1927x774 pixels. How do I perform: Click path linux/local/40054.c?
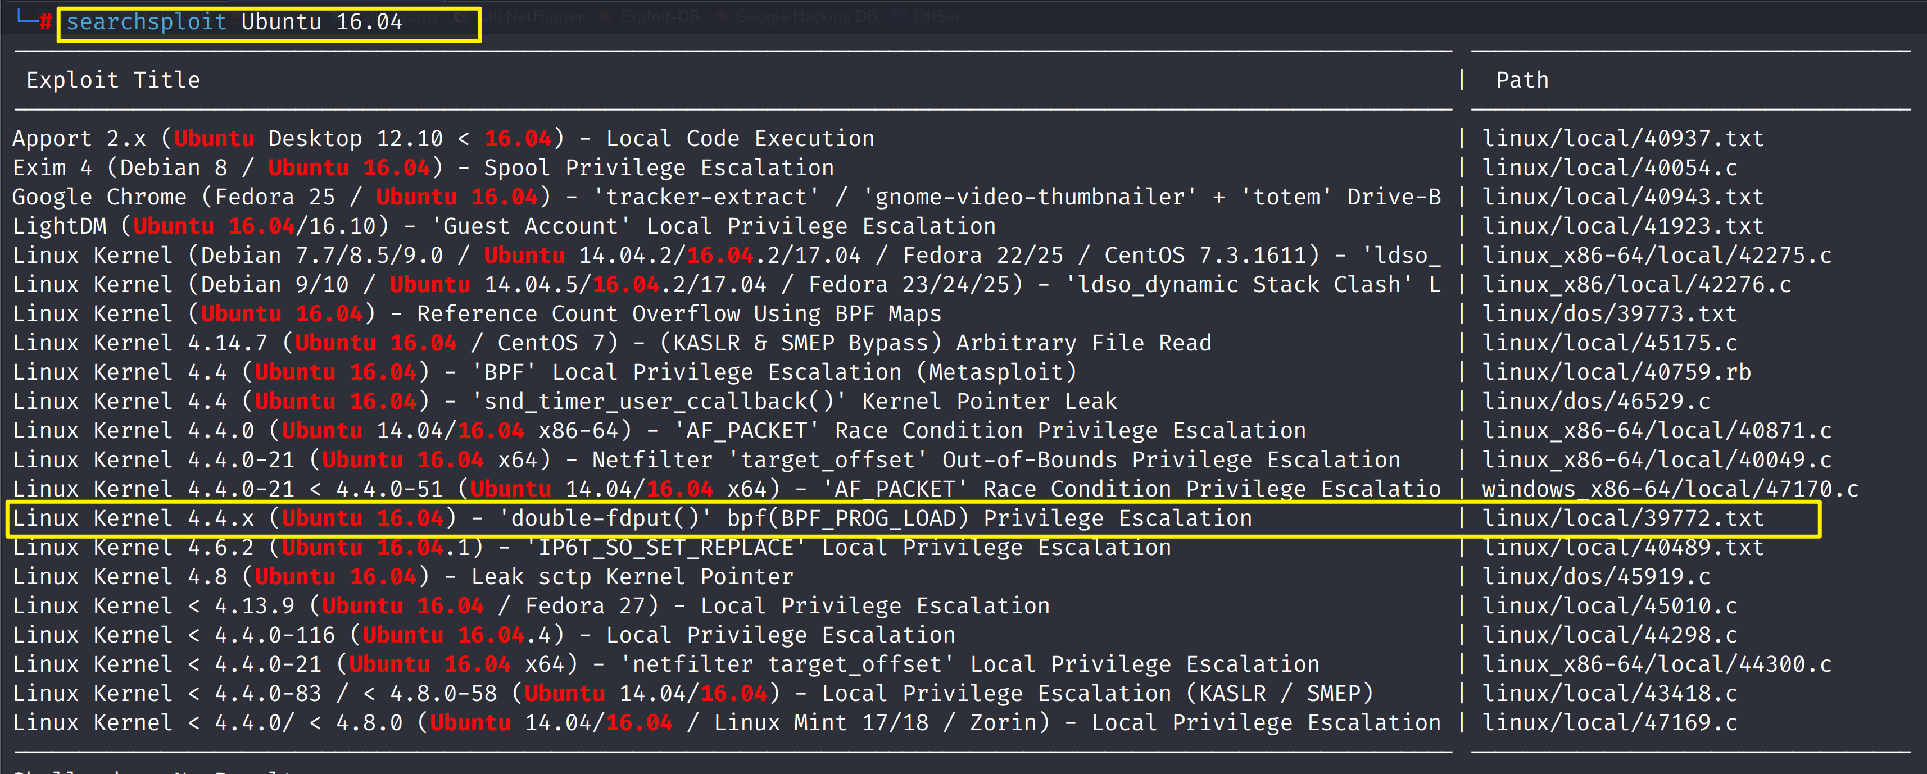tap(1609, 167)
